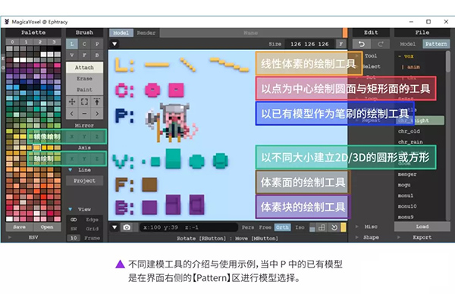Click the Project button
The width and height of the screenshot is (455, 294).
(84, 181)
